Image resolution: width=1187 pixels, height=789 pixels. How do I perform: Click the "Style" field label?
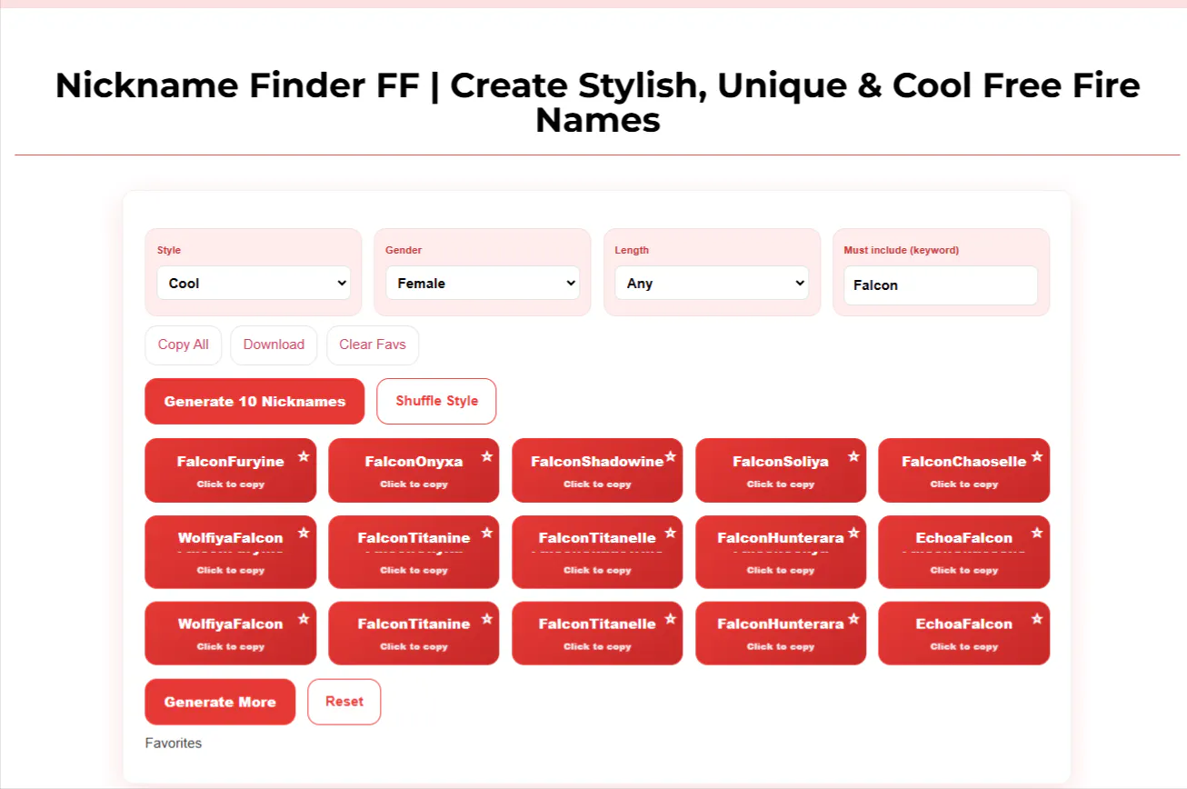tap(169, 250)
